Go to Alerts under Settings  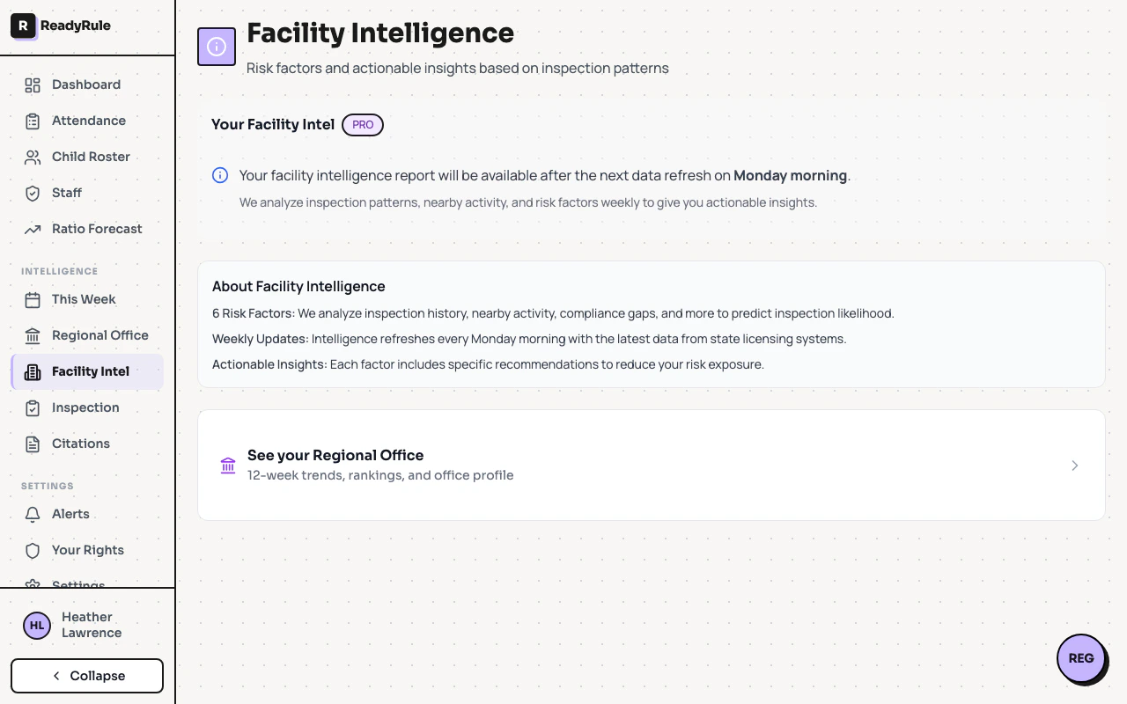click(x=70, y=514)
